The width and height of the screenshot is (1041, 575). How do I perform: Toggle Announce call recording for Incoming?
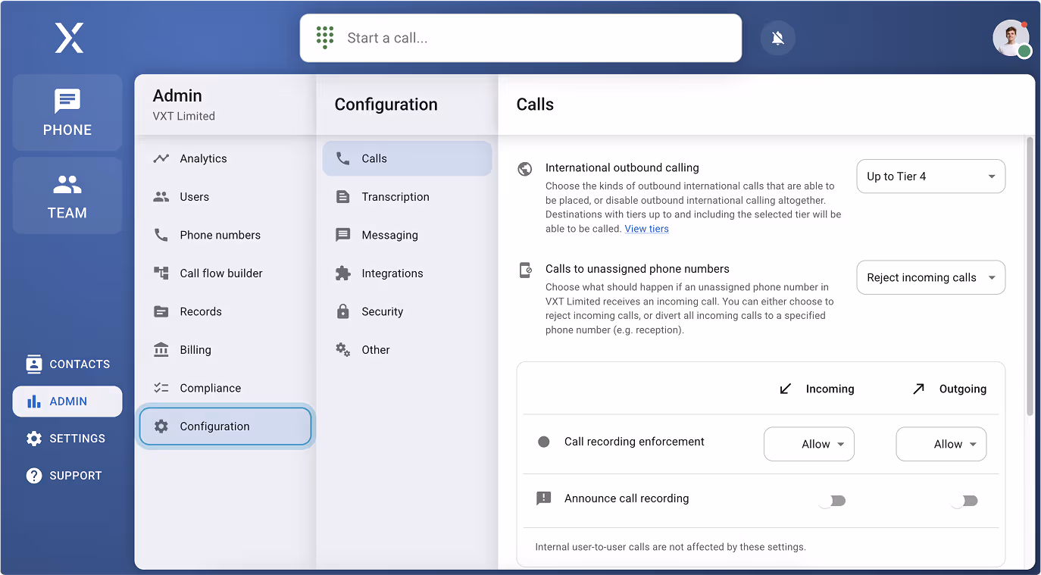(x=831, y=501)
